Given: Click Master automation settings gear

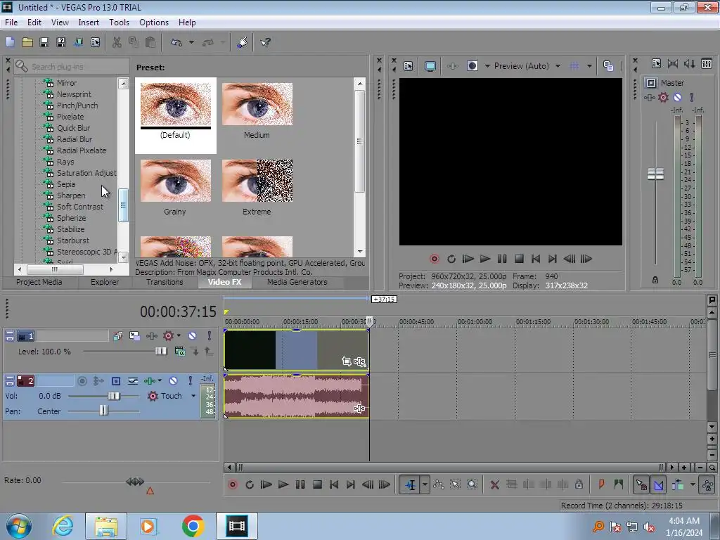Looking at the screenshot, I should point(663,97).
